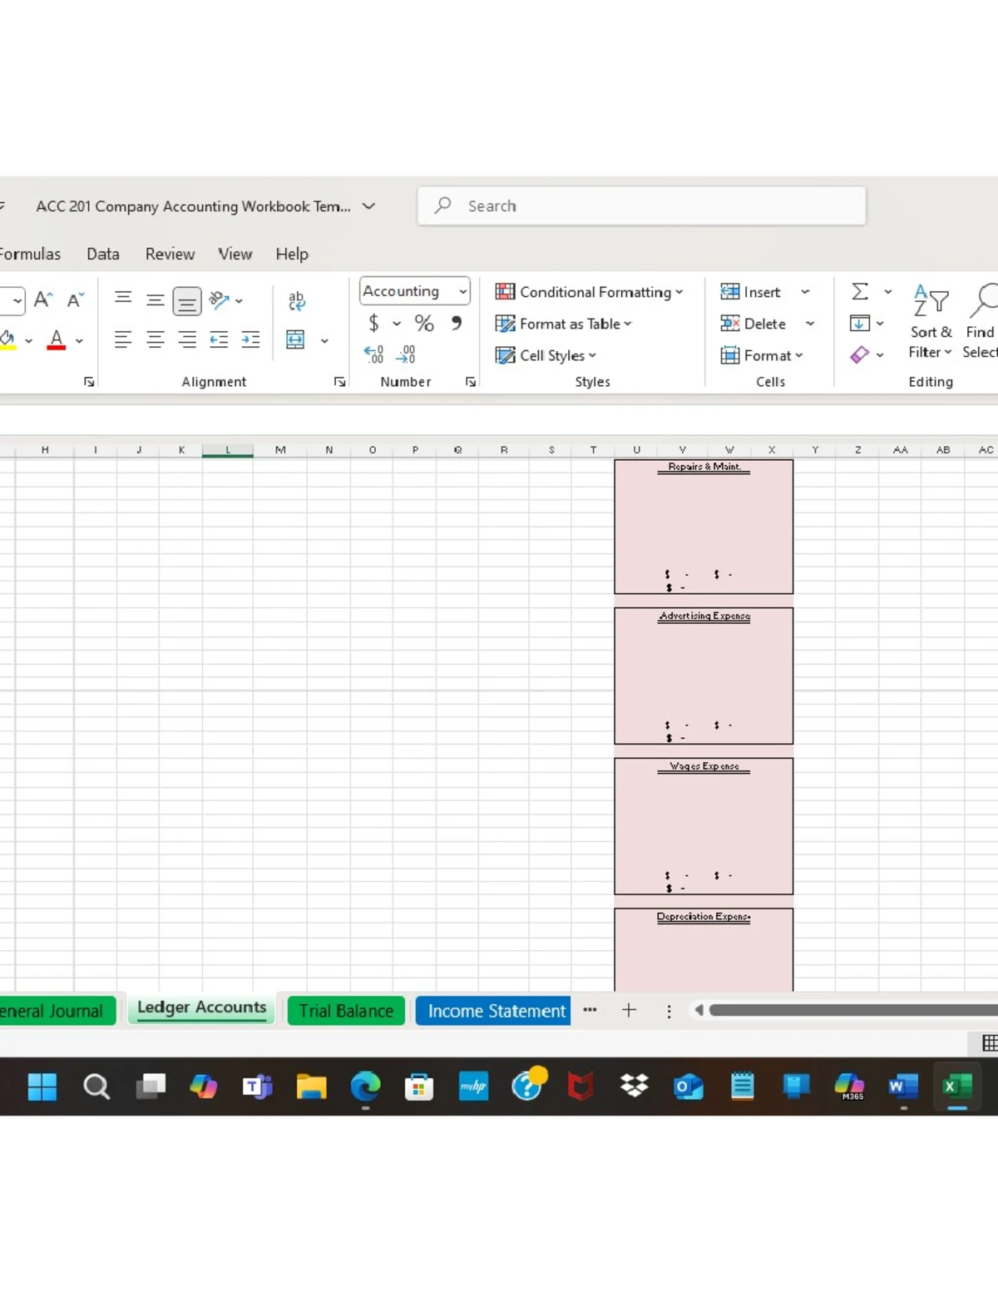Click the Clear formatting eraser icon
Screen dimensions: 998x1292
click(x=859, y=355)
